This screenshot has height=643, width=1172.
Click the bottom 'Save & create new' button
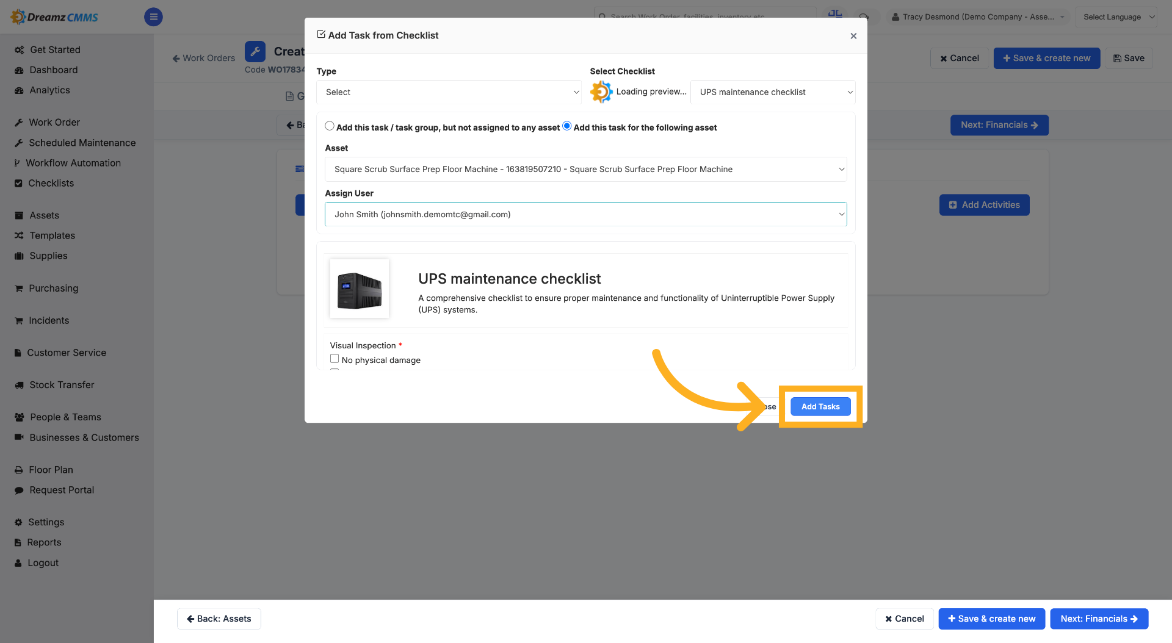click(x=992, y=619)
